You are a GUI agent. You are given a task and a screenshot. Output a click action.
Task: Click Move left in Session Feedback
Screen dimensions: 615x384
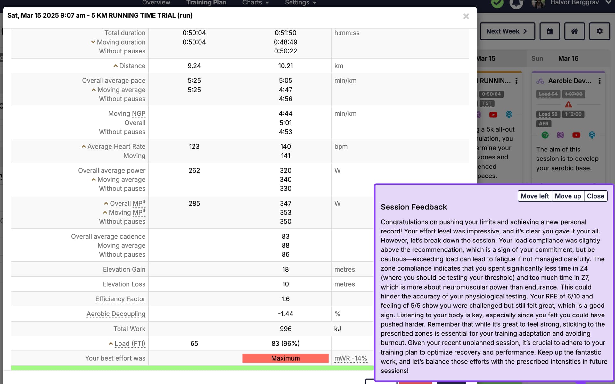click(x=535, y=196)
